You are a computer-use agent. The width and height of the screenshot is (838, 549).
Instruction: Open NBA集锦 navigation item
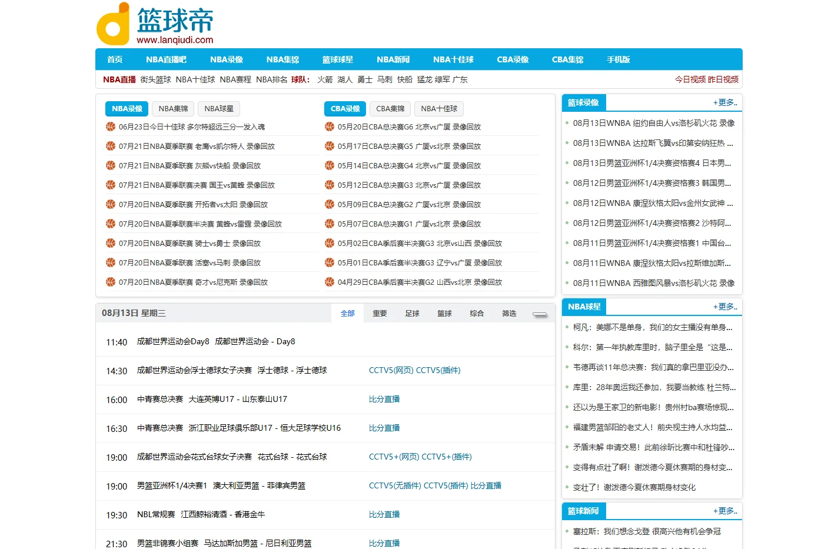[282, 59]
